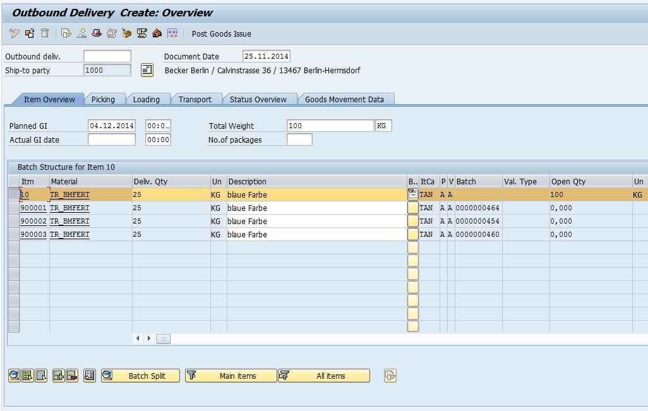Click the pack box icon

coord(126,33)
